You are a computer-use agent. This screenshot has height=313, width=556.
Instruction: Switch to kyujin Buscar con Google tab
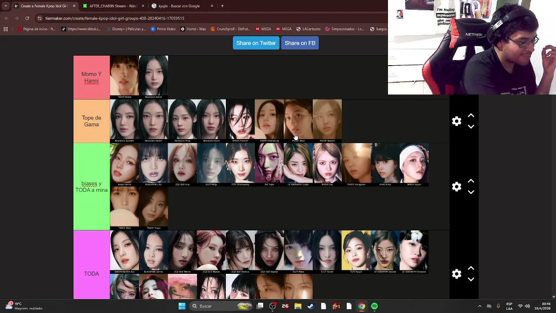[x=182, y=6]
